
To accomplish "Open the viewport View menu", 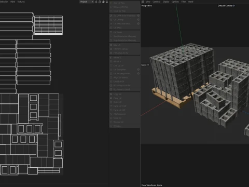I will point(148,2).
